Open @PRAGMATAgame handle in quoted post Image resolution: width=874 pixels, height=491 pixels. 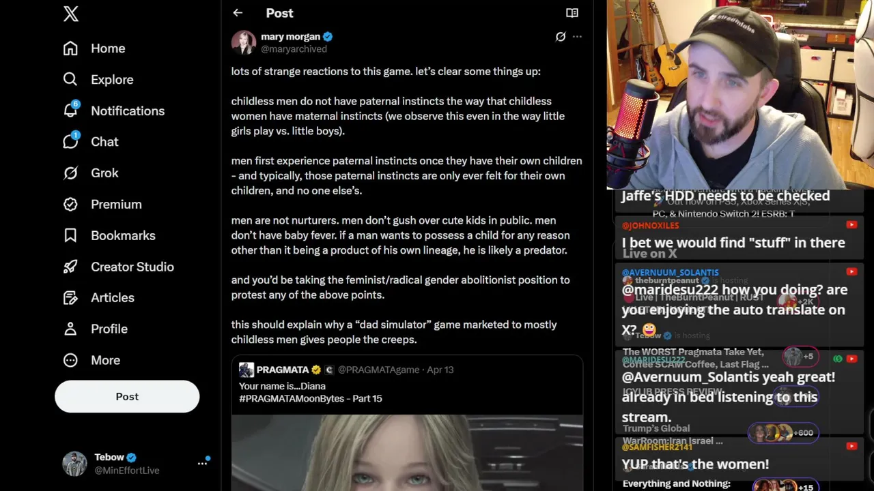pyautogui.click(x=378, y=370)
